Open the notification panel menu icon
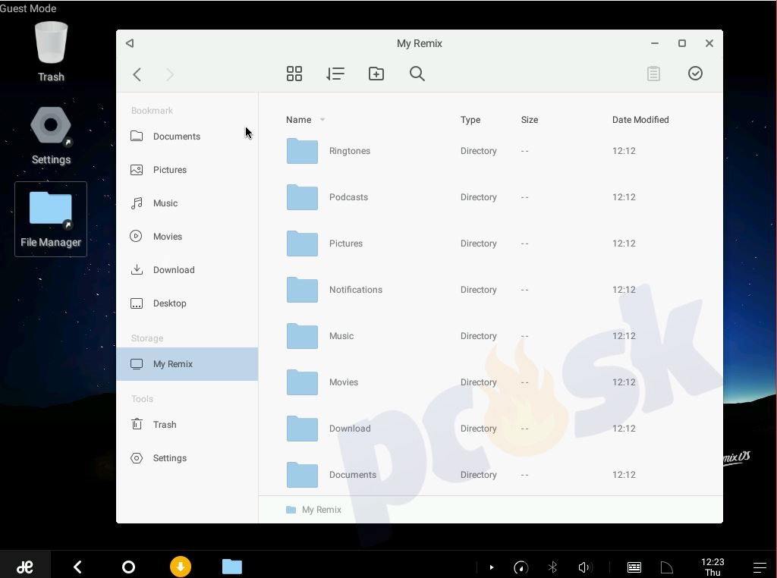The height and width of the screenshot is (578, 777). pyautogui.click(x=760, y=567)
